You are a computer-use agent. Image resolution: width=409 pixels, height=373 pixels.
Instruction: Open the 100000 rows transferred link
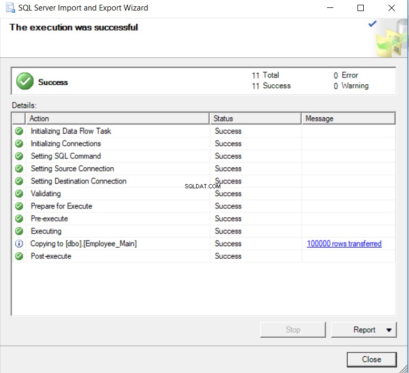pyautogui.click(x=344, y=244)
